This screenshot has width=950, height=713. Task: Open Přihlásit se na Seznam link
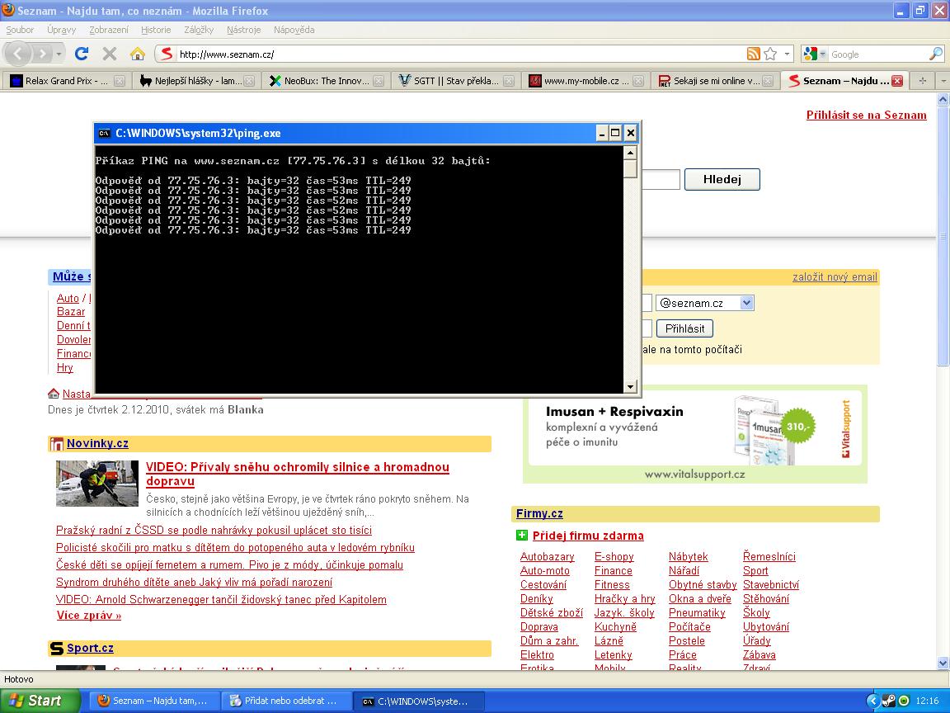866,116
